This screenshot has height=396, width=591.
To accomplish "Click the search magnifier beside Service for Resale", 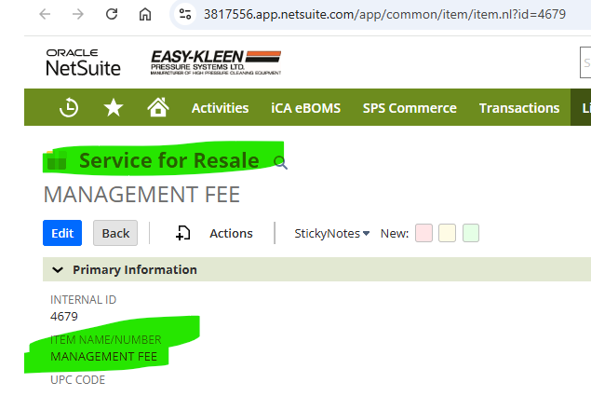I will [x=280, y=163].
